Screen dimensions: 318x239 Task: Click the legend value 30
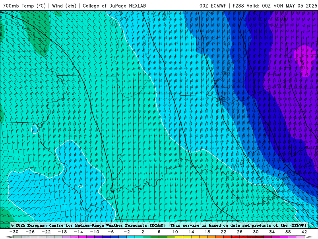coord(256,232)
